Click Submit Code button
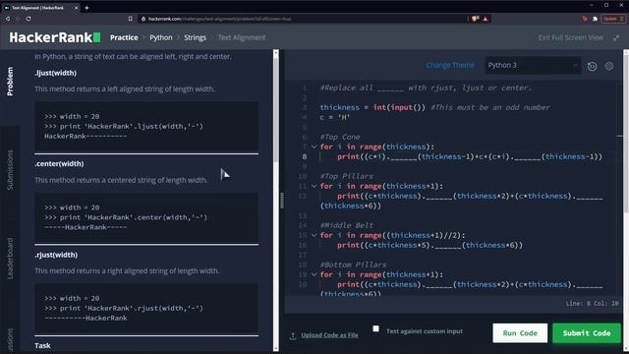 [x=587, y=333]
